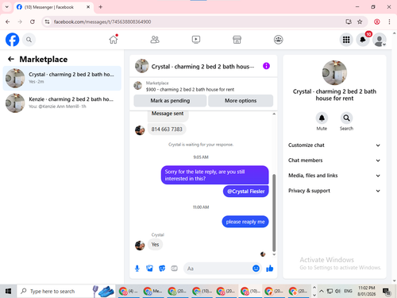Viewport: 397px width, 298px height.
Task: Click the Facebook search magnifier icon
Action: pos(29,40)
